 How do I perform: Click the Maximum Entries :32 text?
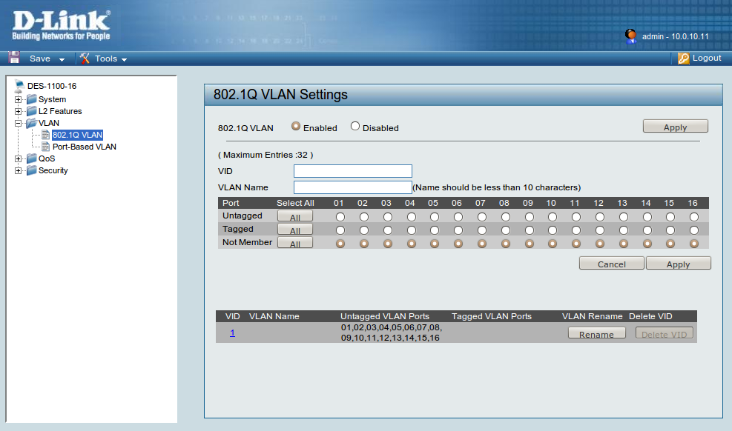pos(266,155)
